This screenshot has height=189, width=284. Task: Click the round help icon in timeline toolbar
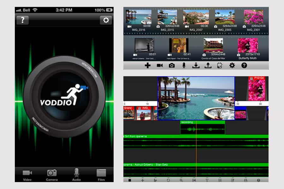(258, 180)
